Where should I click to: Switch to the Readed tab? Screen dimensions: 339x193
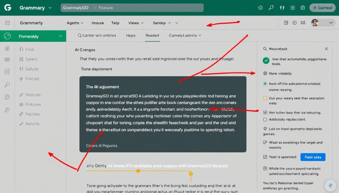[152, 35]
